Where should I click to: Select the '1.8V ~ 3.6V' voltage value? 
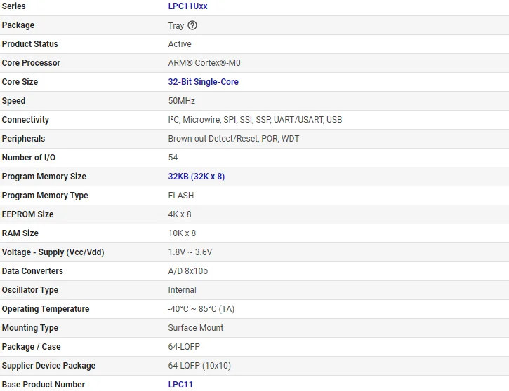click(190, 252)
